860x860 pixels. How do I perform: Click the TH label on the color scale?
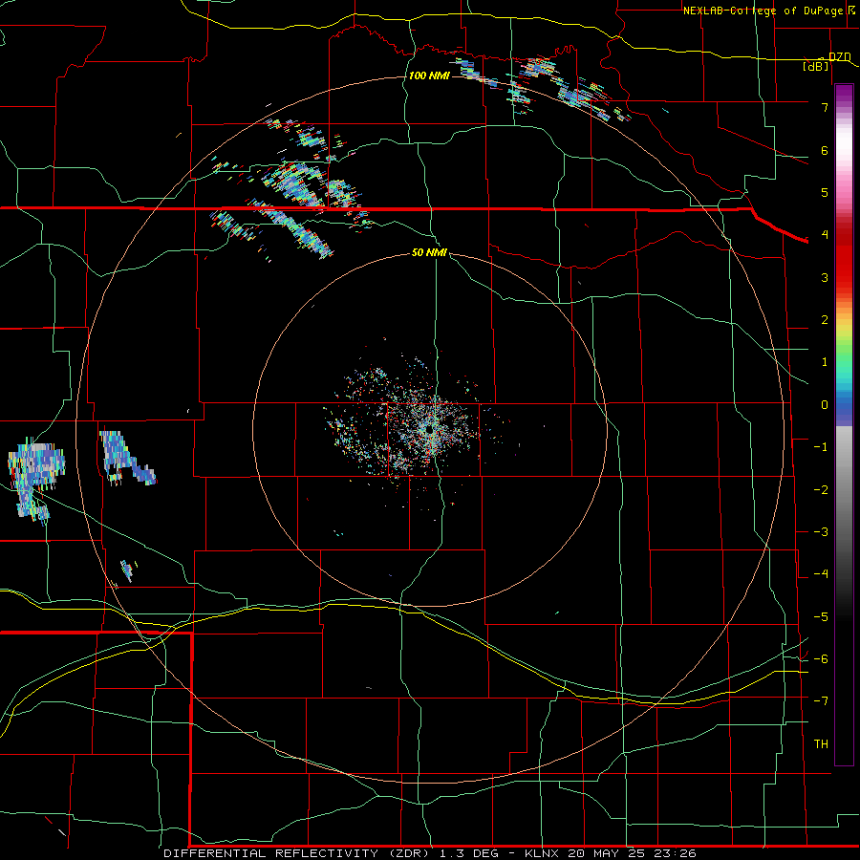click(821, 744)
